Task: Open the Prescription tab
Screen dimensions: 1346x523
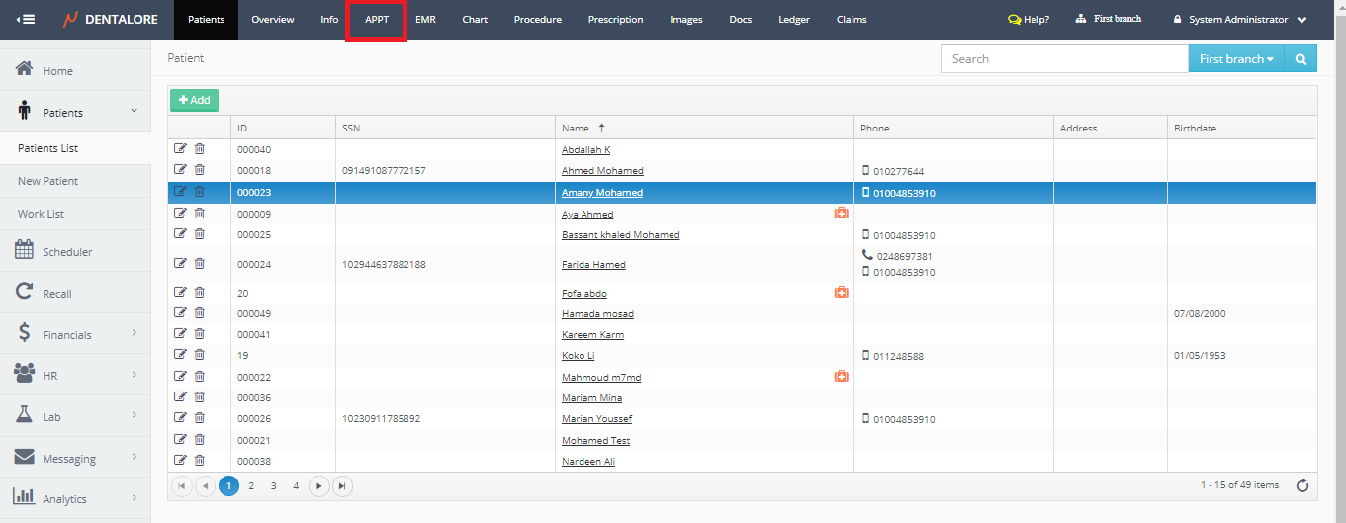Action: (x=615, y=20)
